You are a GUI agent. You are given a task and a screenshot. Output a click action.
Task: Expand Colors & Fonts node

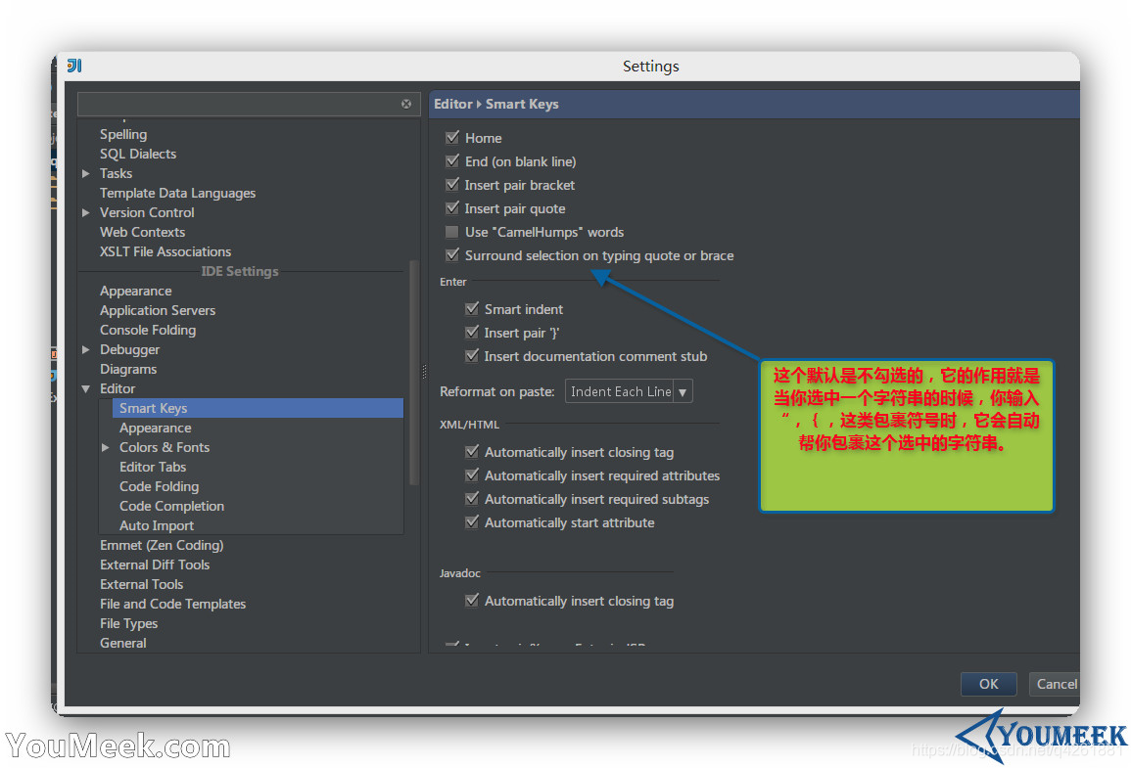click(x=106, y=447)
